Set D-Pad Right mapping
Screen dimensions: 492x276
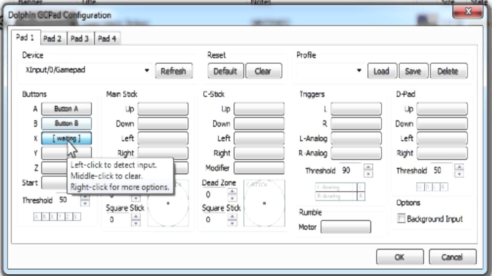click(442, 153)
